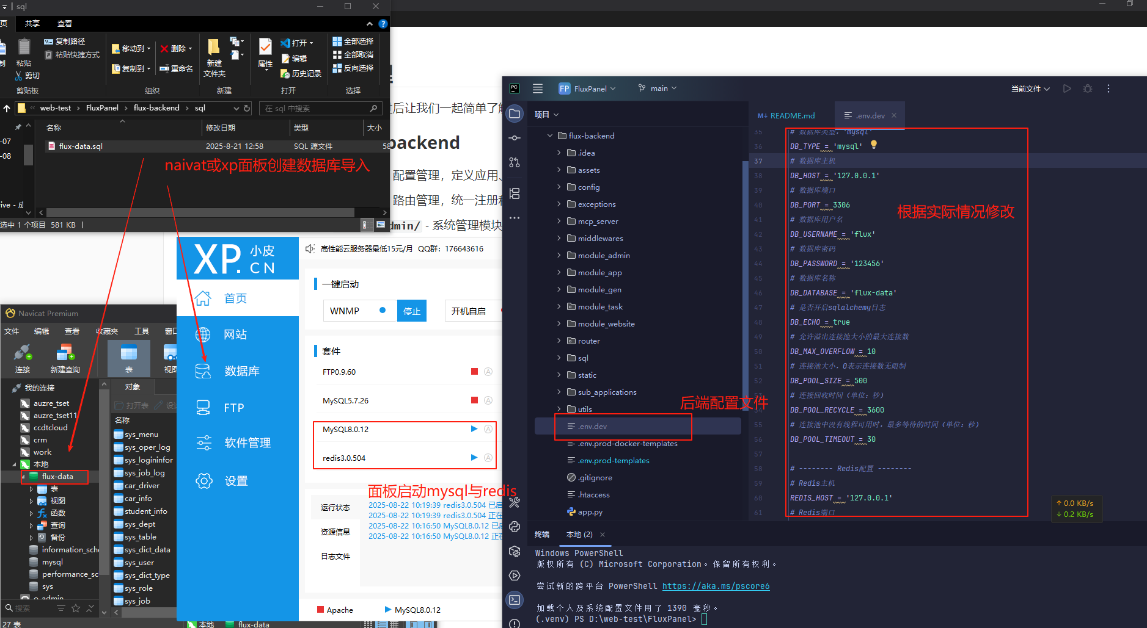This screenshot has width=1147, height=628.
Task: Click Navicat 新建查询 new query icon
Action: coord(65,358)
